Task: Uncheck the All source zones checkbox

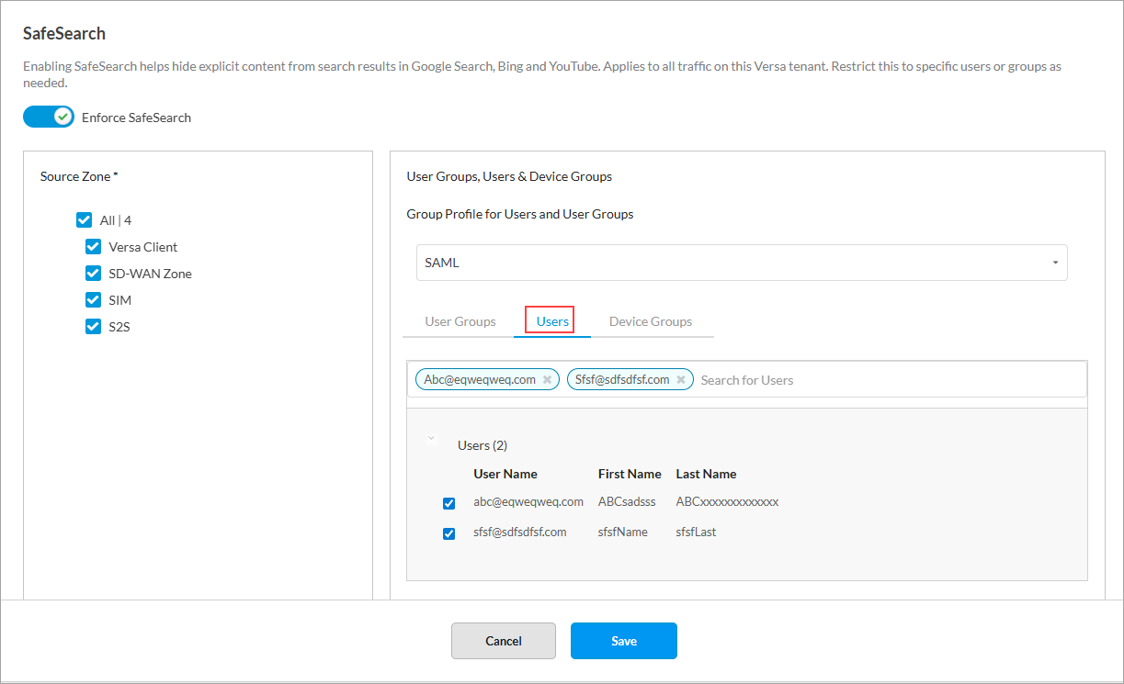Action: point(84,220)
